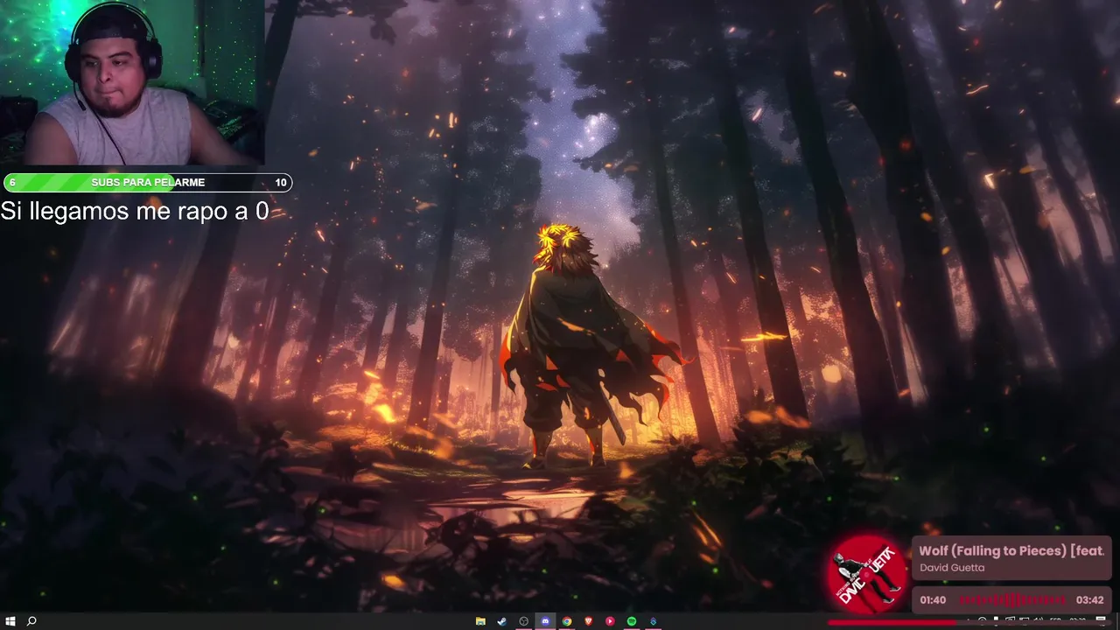Open the blue app icon after Spotify

coord(653,621)
